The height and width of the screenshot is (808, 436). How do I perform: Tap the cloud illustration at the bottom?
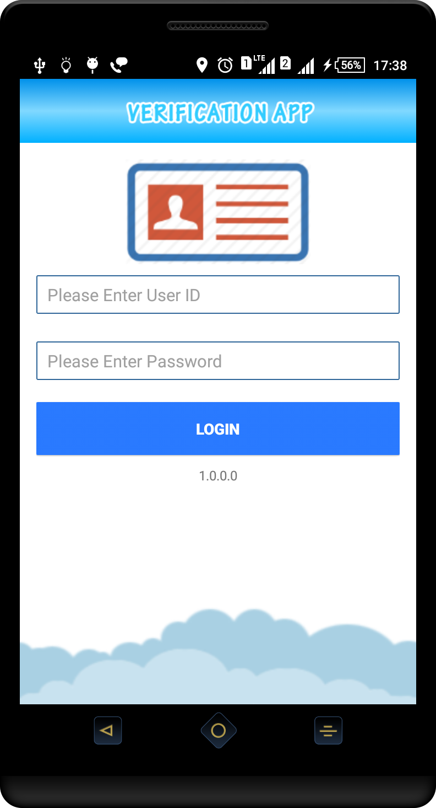(x=218, y=656)
